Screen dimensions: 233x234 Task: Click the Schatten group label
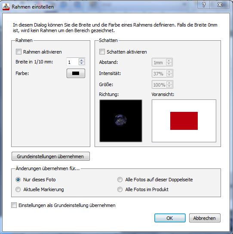(108, 40)
